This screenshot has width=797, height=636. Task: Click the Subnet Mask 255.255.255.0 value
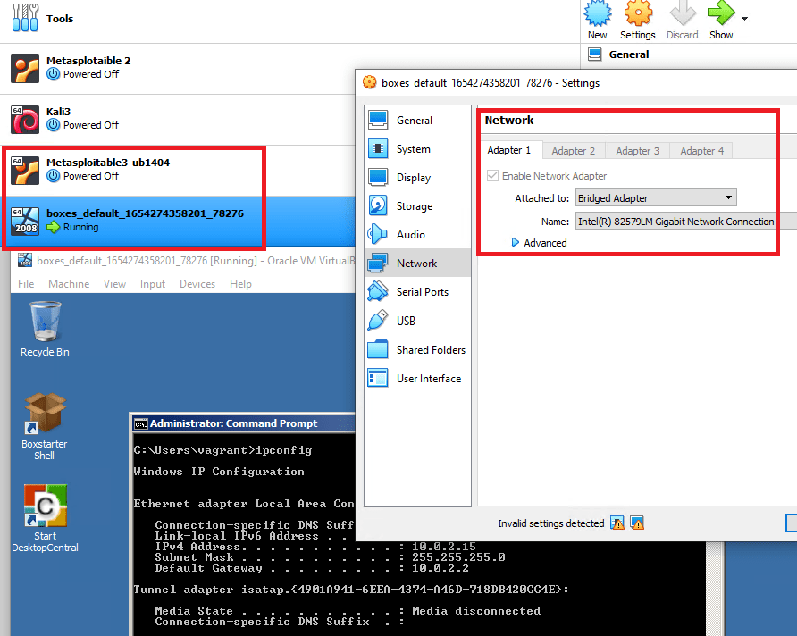pos(458,557)
